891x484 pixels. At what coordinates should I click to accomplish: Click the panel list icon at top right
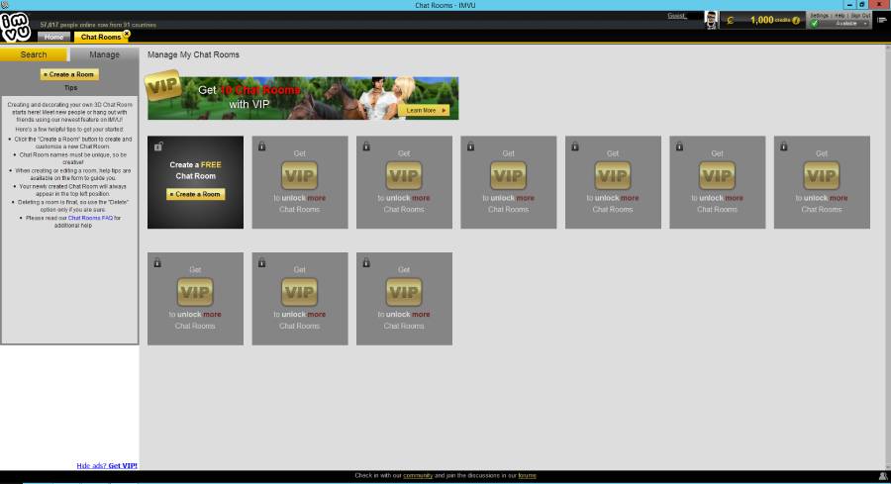(x=881, y=20)
